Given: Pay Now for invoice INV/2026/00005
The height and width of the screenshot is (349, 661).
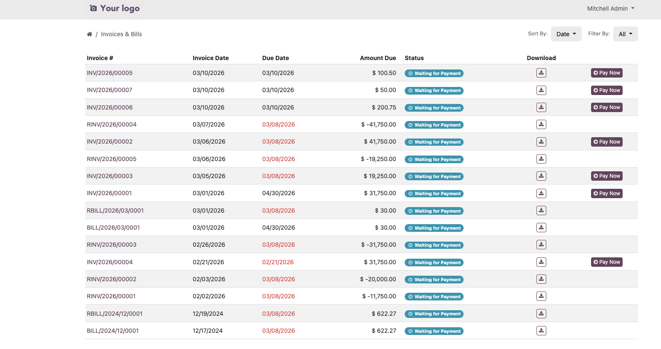Looking at the screenshot, I should tap(607, 73).
